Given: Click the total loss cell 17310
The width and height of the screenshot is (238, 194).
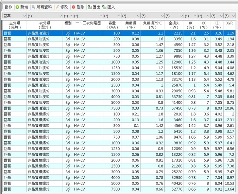Looking at the screenshot, I should (174, 160).
